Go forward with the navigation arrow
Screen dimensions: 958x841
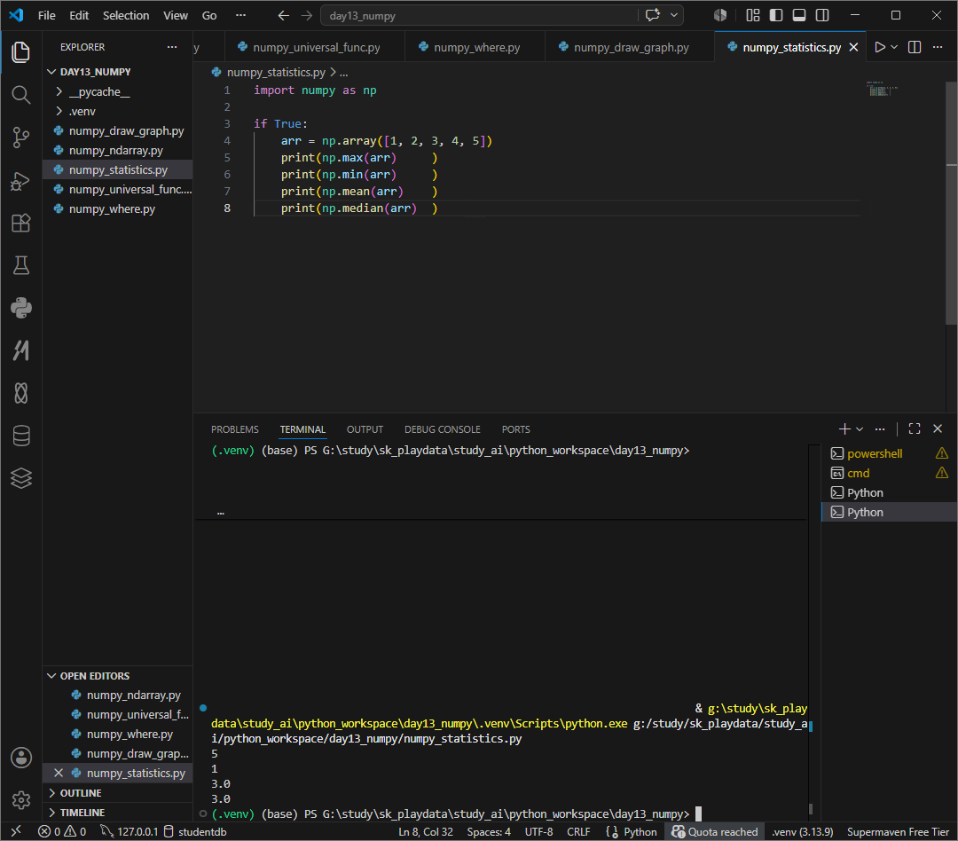[307, 15]
